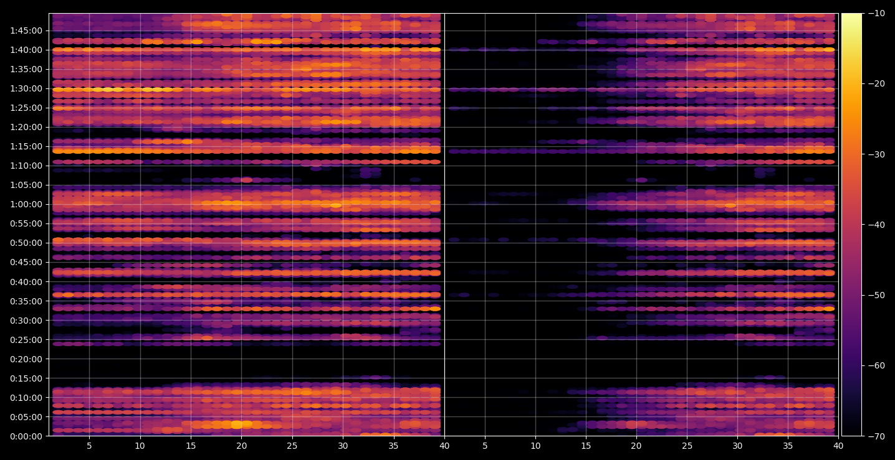The height and width of the screenshot is (460, 895).
Task: Click x-axis label 15 under the right heatmap
Action: (585, 446)
